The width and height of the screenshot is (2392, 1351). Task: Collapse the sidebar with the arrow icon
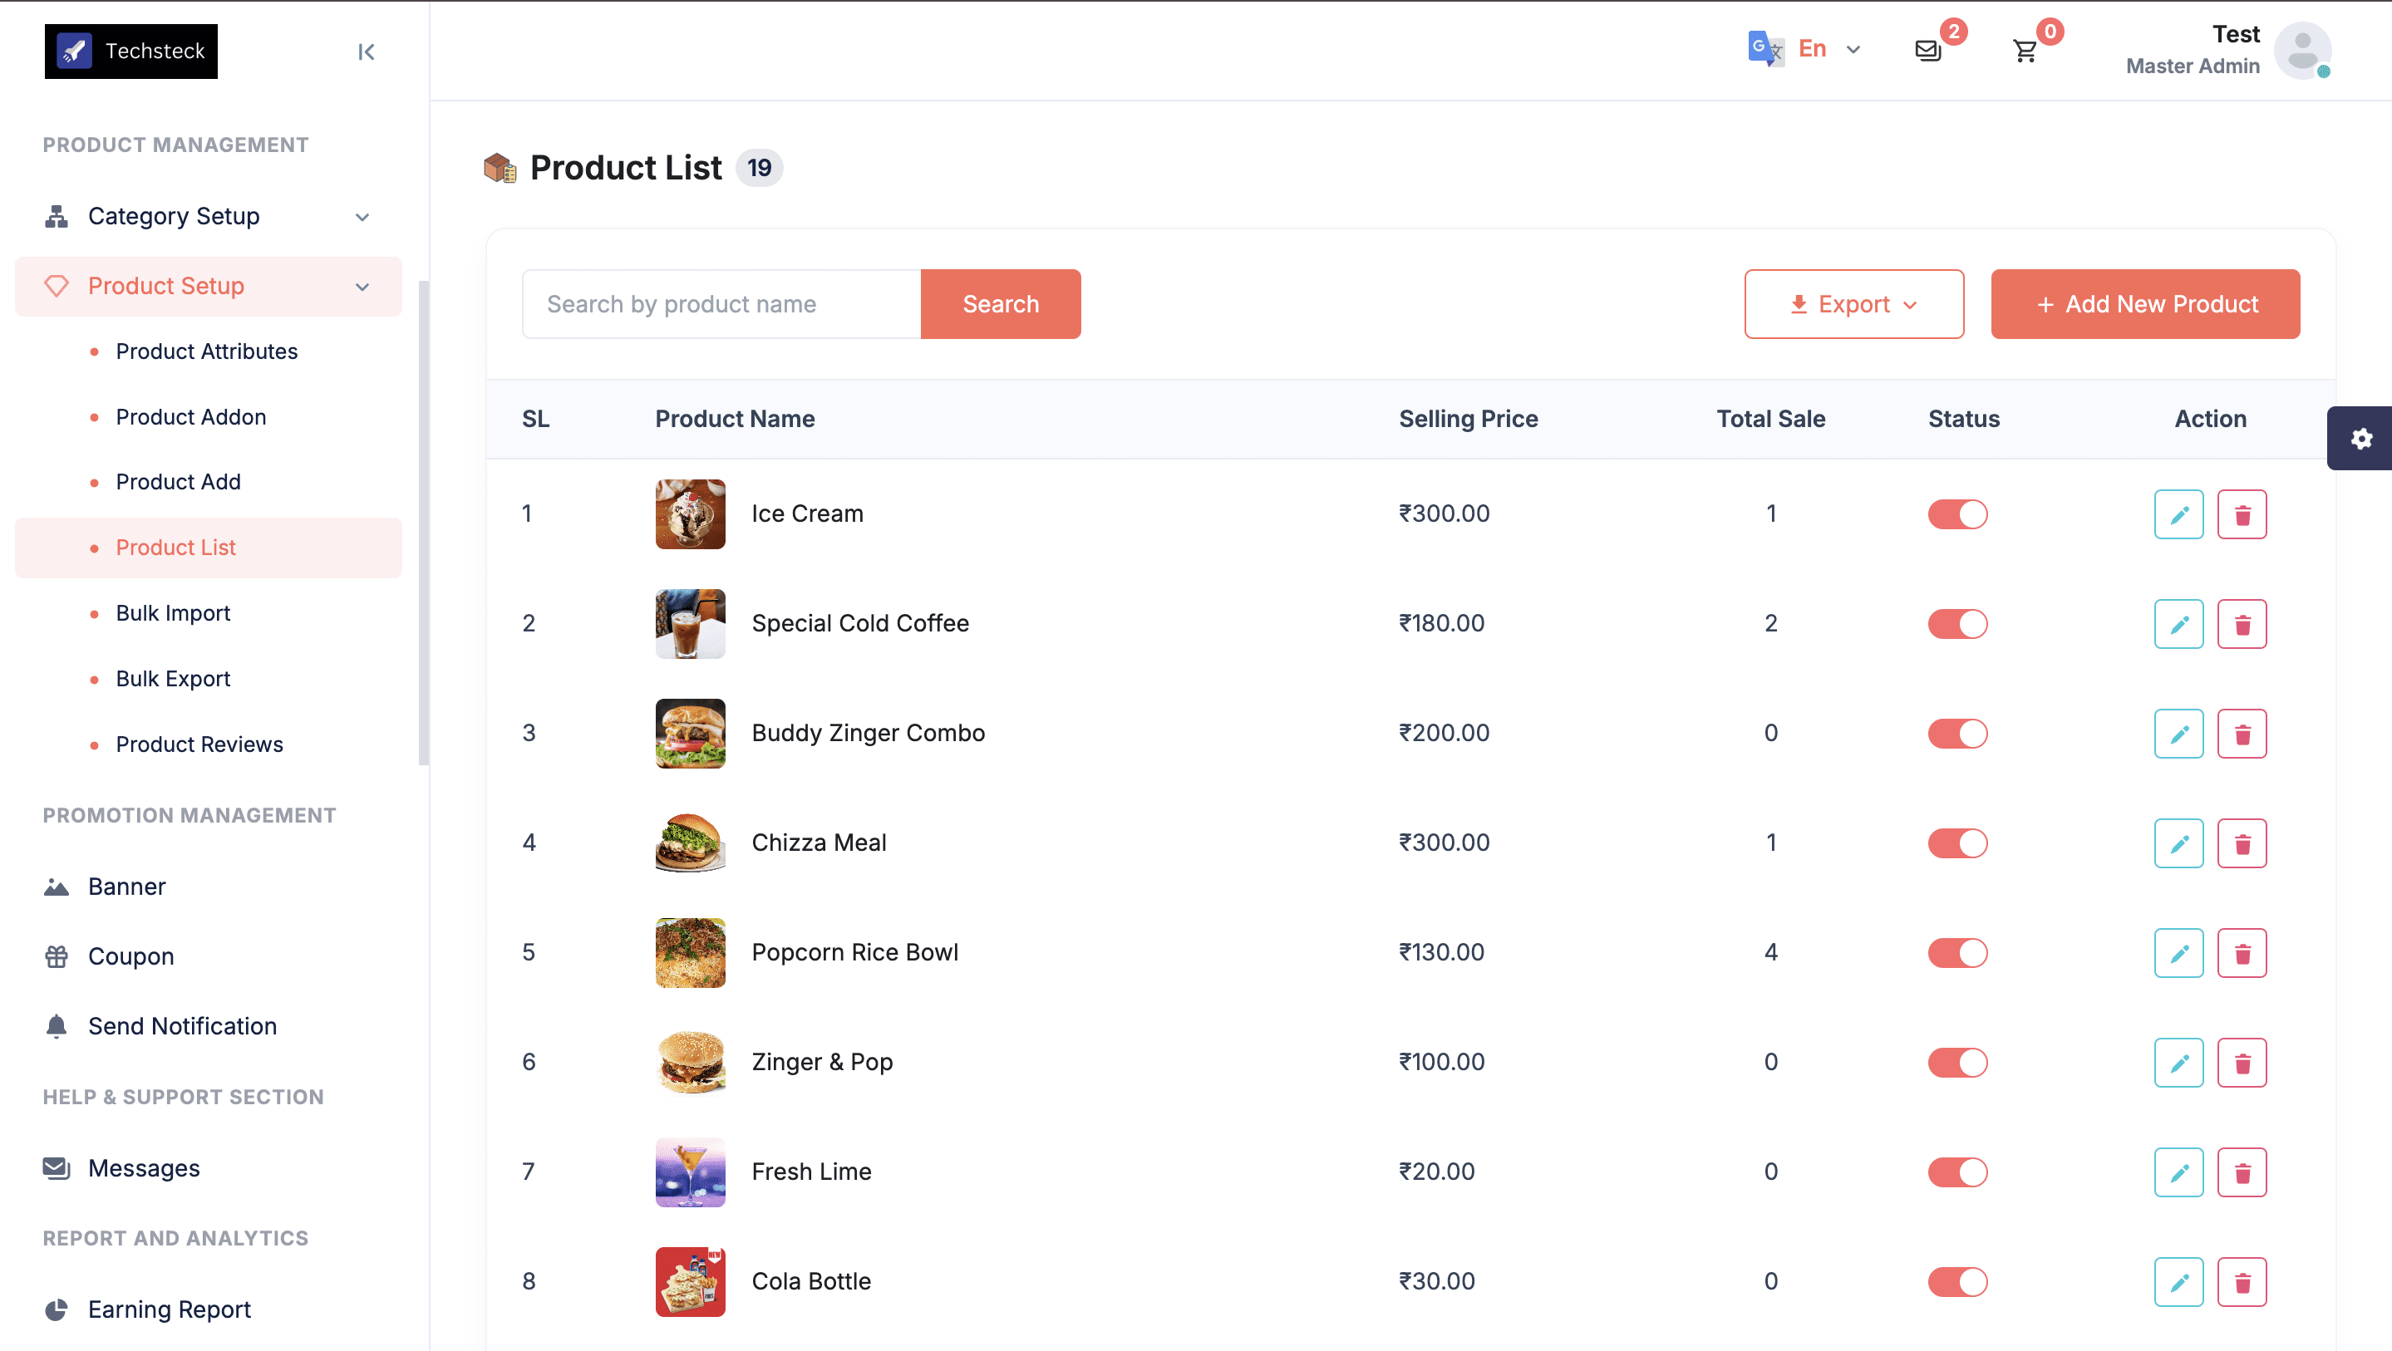[x=366, y=52]
